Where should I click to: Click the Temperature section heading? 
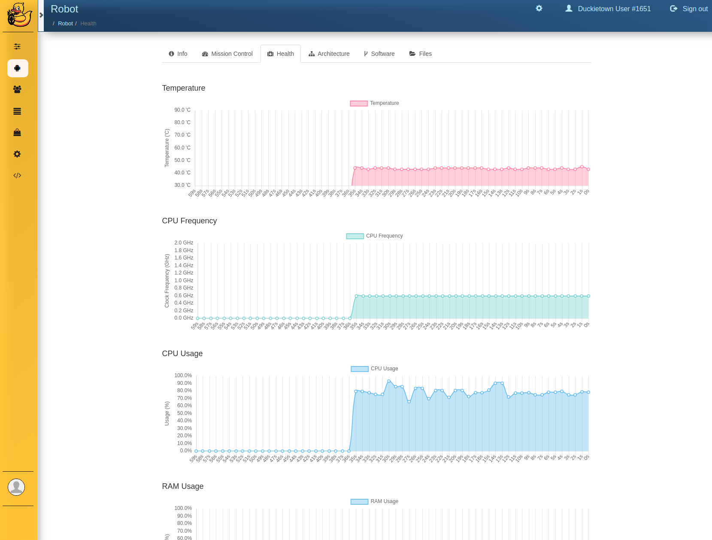[184, 88]
